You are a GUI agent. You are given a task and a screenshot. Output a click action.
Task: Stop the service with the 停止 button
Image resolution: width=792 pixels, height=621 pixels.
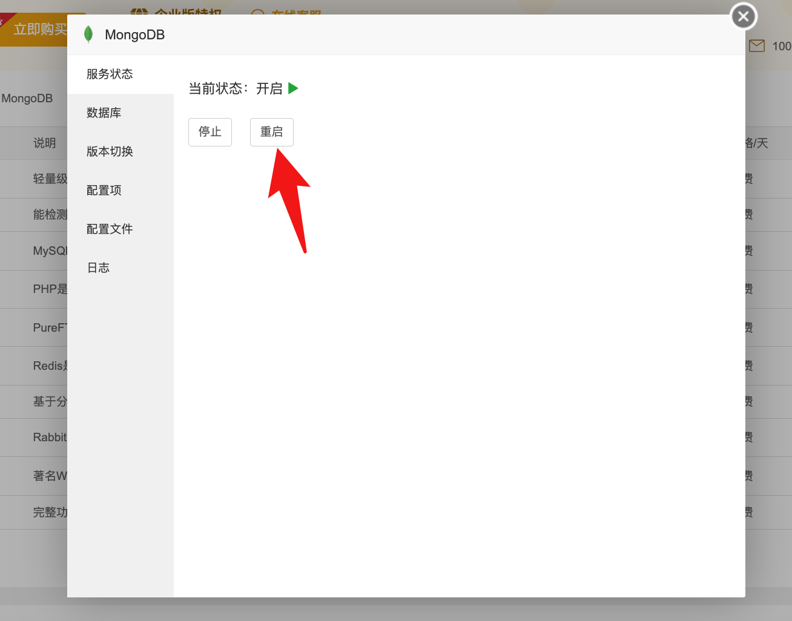tap(210, 132)
